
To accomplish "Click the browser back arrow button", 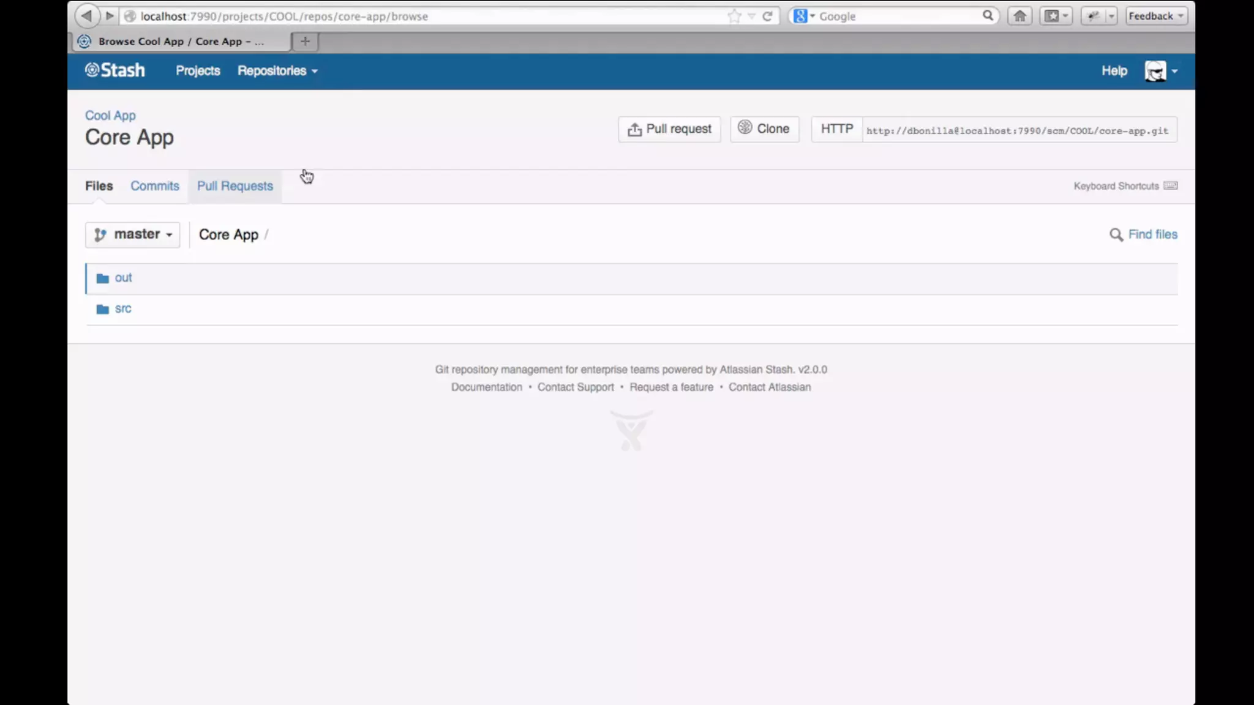I will point(86,16).
